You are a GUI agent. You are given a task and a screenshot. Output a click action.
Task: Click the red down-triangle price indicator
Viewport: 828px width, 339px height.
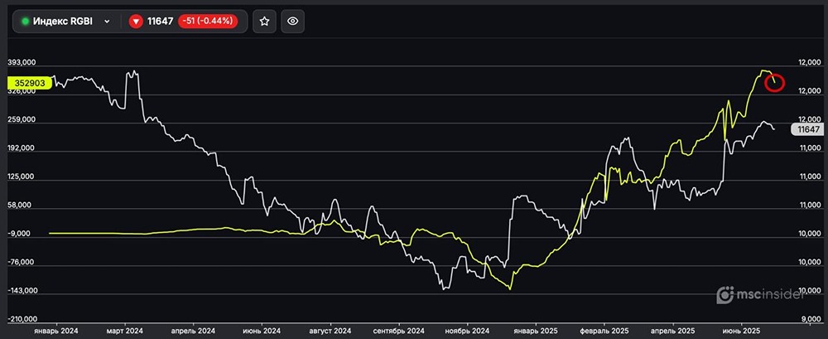click(x=137, y=22)
